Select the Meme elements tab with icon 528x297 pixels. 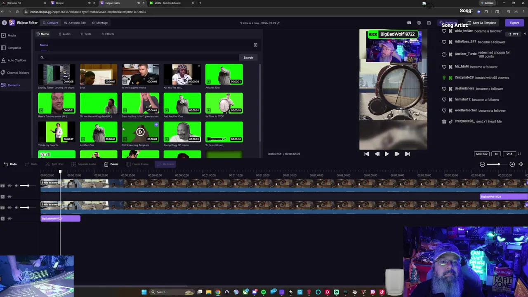pos(42,34)
